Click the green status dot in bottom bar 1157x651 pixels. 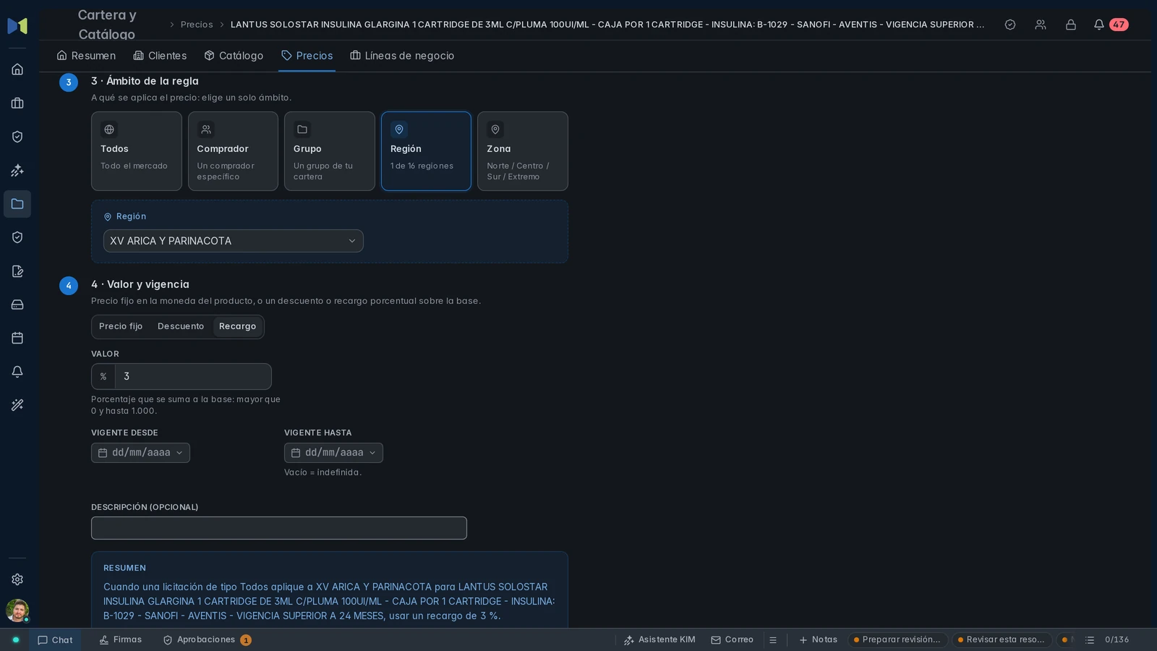pos(16,640)
